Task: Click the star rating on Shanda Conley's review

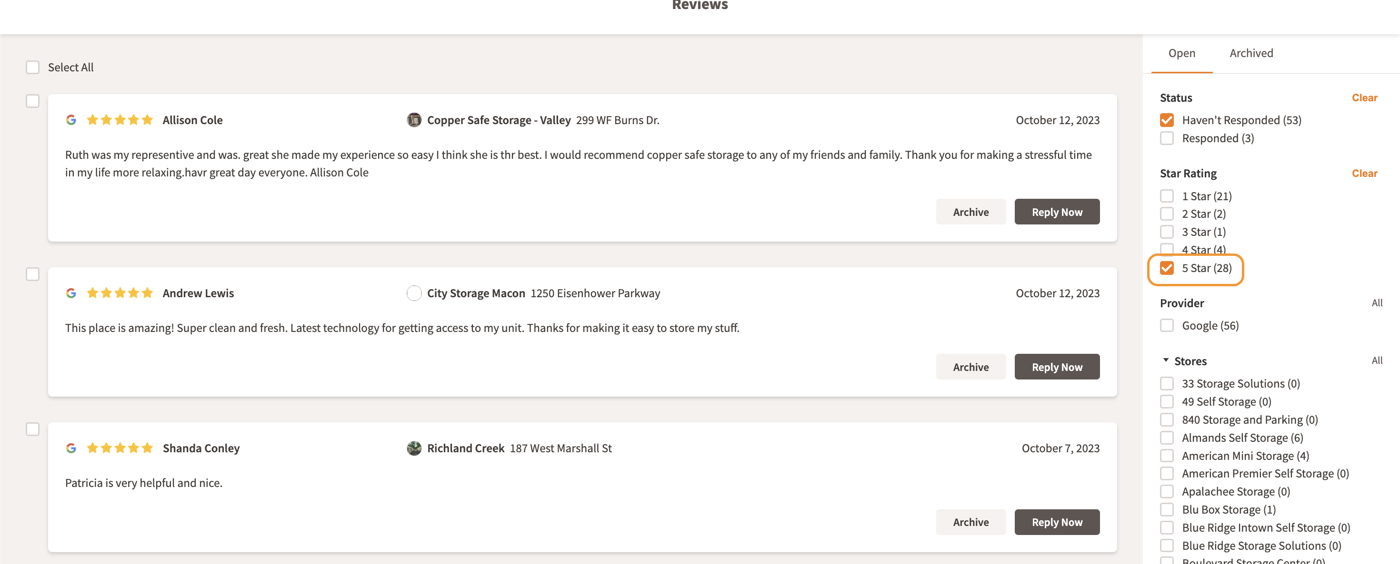Action: click(120, 448)
